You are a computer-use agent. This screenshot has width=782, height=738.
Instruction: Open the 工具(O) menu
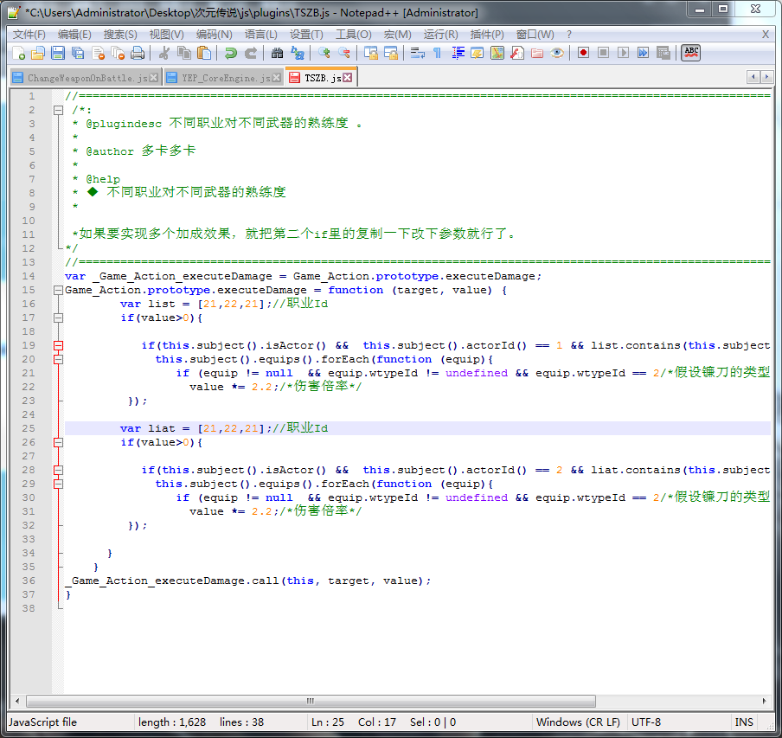click(x=353, y=35)
